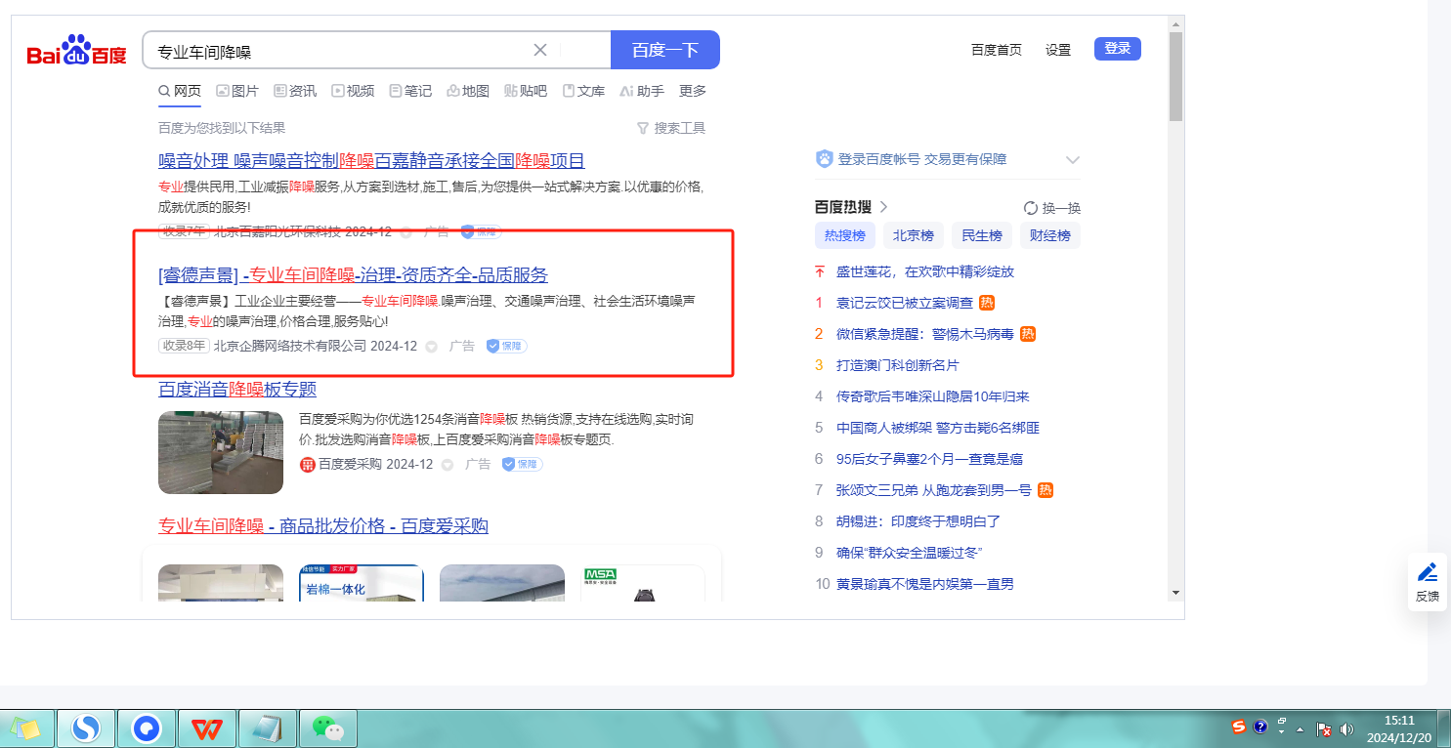This screenshot has height=748, width=1451.
Task: Expand the arrow beside 北京企腾网络技术有限公司 2024-12
Action: point(432,347)
